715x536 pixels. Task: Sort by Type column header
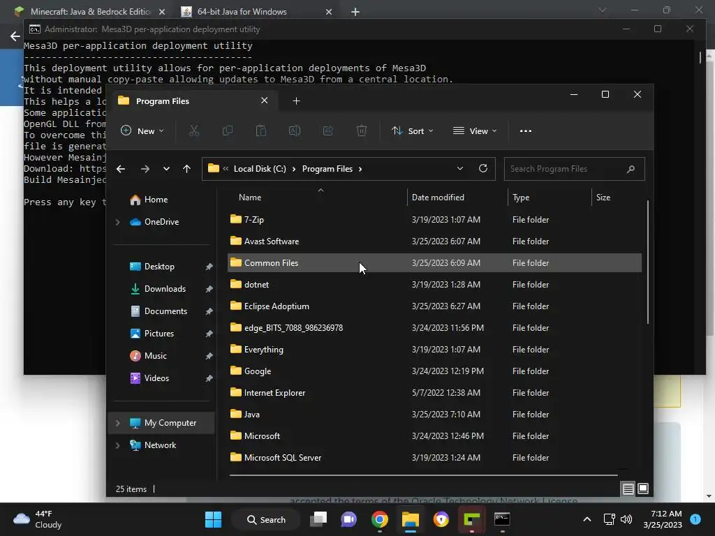pos(521,198)
